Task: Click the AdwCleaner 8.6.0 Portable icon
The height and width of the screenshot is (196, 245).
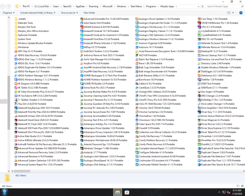Action: click(82, 23)
